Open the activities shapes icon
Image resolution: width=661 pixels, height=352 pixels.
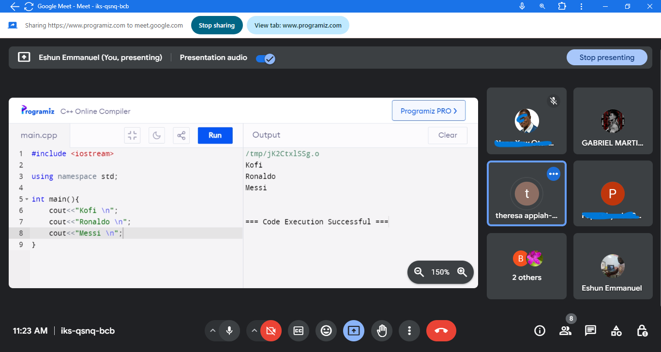[616, 331]
